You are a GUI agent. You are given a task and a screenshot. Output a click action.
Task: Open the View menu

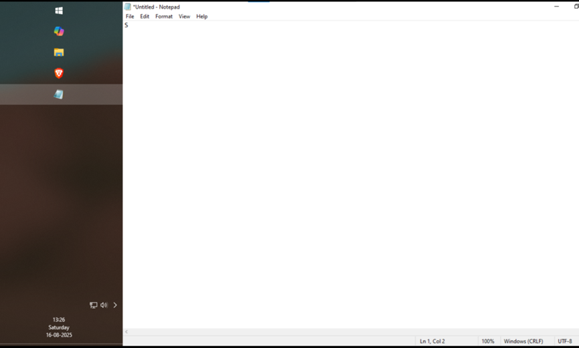coord(184,16)
